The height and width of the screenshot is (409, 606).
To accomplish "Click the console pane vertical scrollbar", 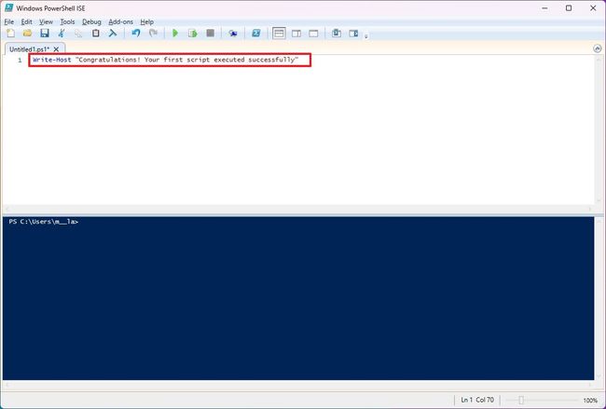I will 599,298.
